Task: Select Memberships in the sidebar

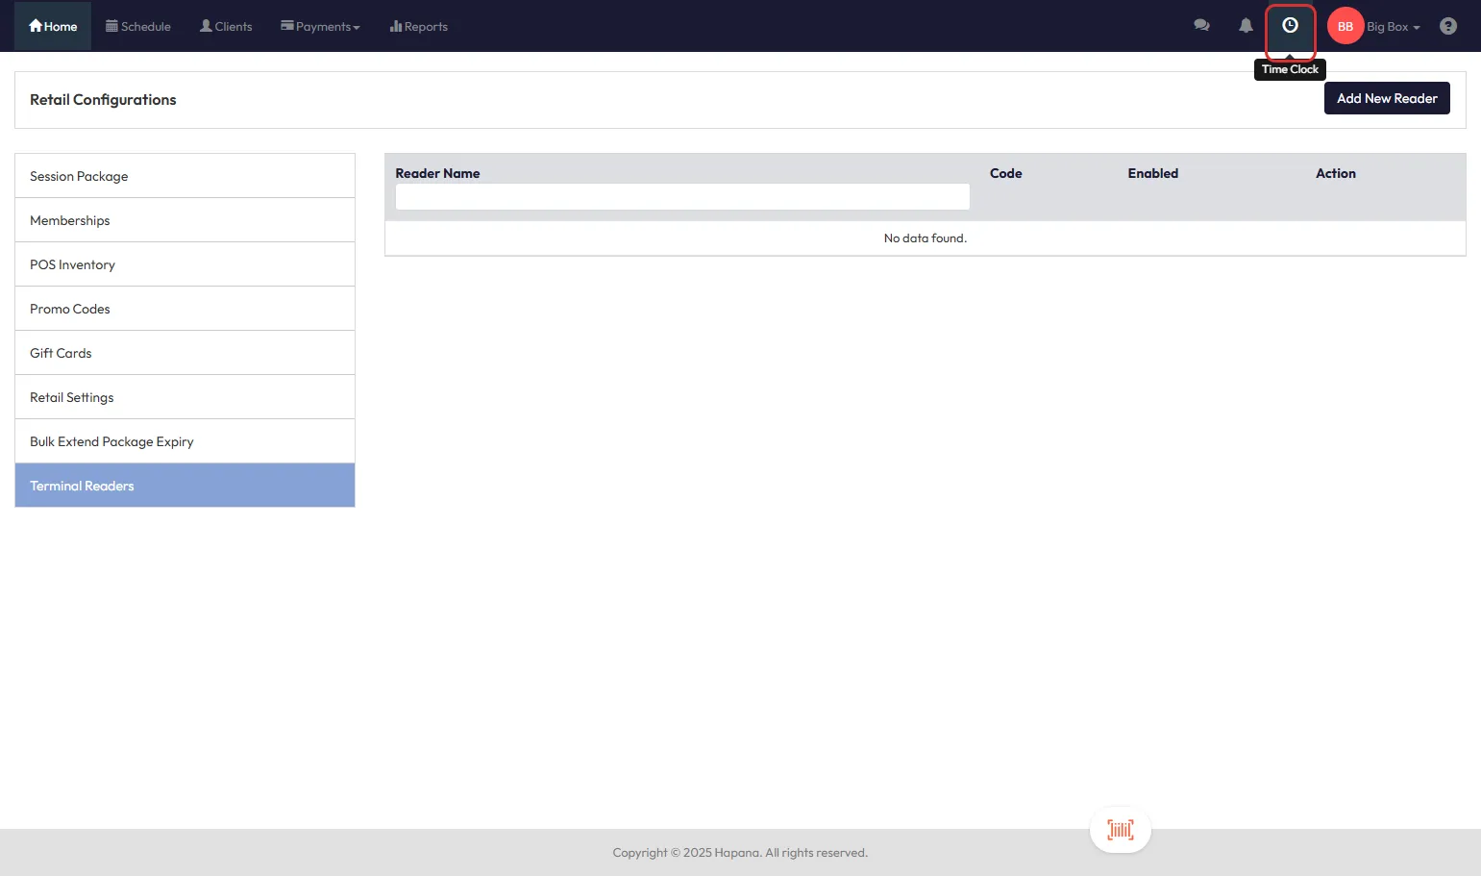Action: [x=185, y=220]
